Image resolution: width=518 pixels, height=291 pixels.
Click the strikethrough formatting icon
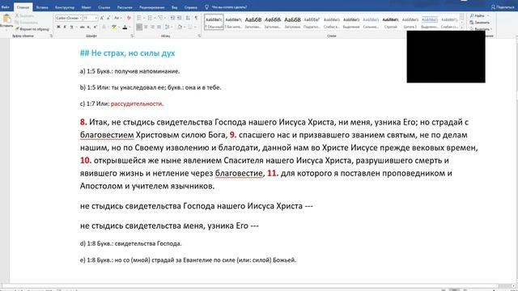[x=83, y=27]
